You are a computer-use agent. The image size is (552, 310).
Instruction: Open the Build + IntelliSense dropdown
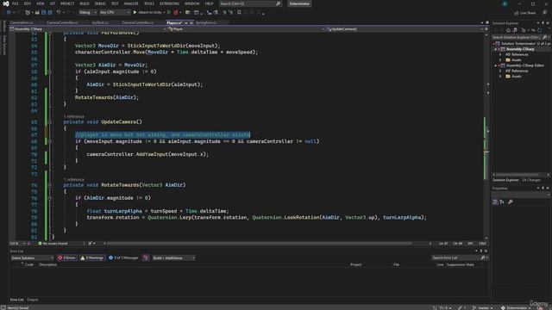click(173, 258)
